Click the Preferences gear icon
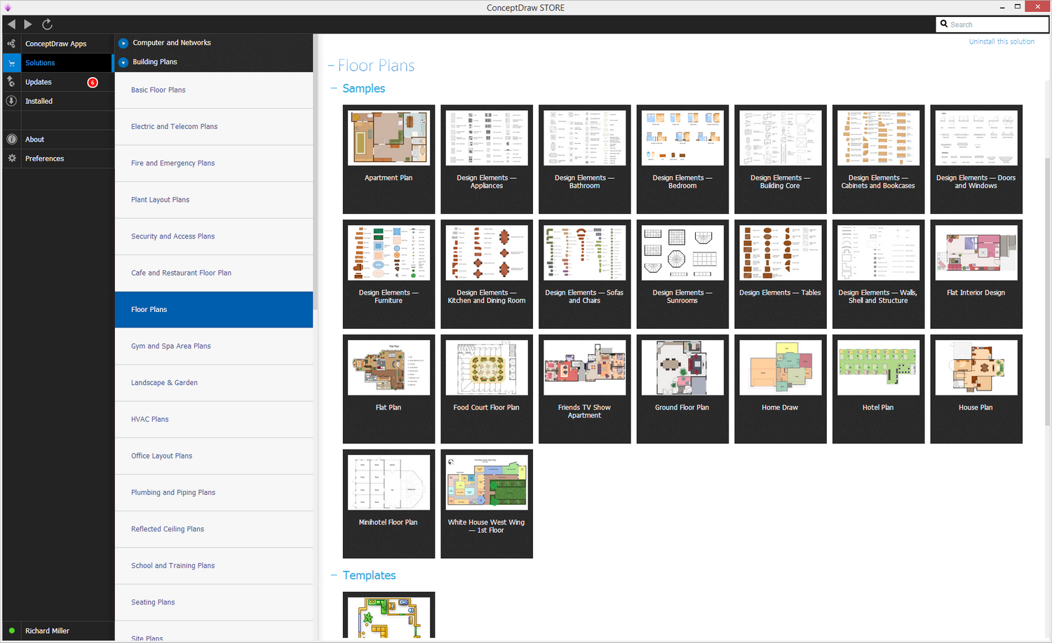1052x643 pixels. click(11, 158)
